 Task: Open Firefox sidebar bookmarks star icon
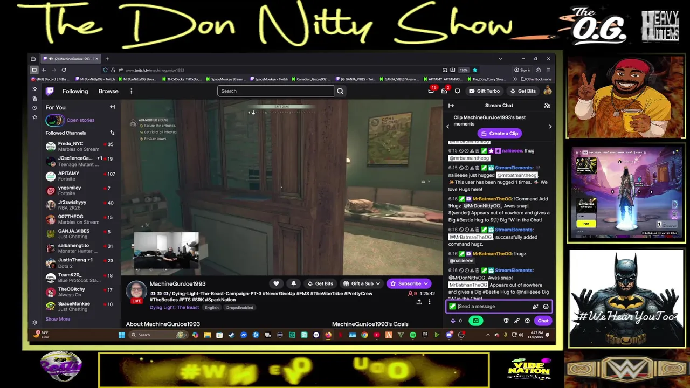pos(34,117)
